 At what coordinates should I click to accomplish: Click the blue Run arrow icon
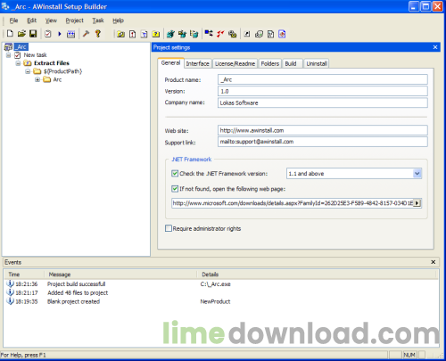(60, 34)
